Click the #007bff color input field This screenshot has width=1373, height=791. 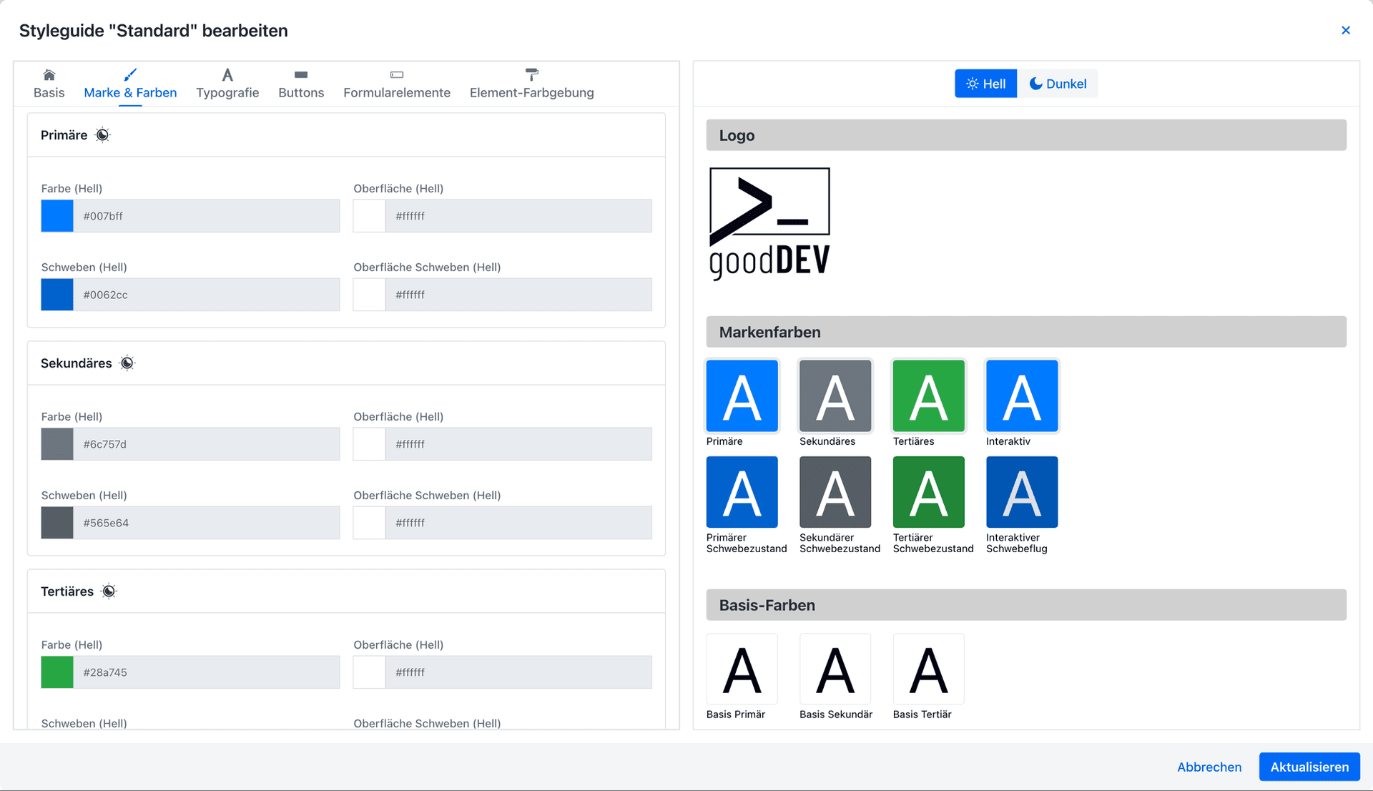[207, 216]
